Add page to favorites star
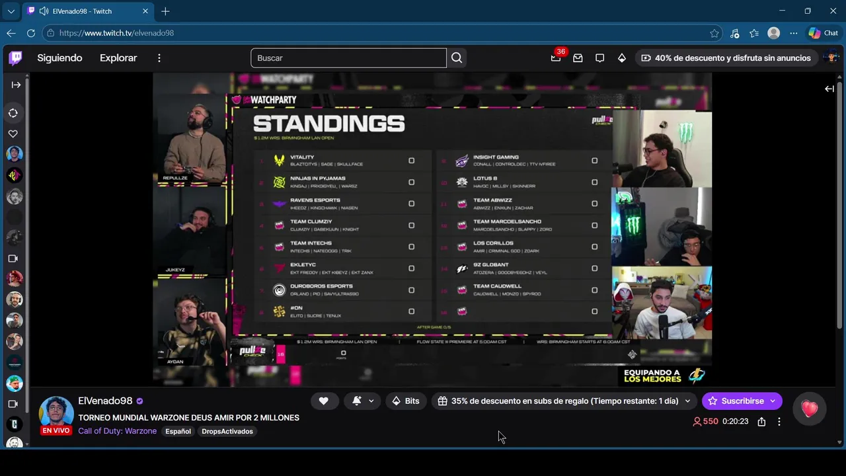Viewport: 846px width, 476px height. click(714, 33)
